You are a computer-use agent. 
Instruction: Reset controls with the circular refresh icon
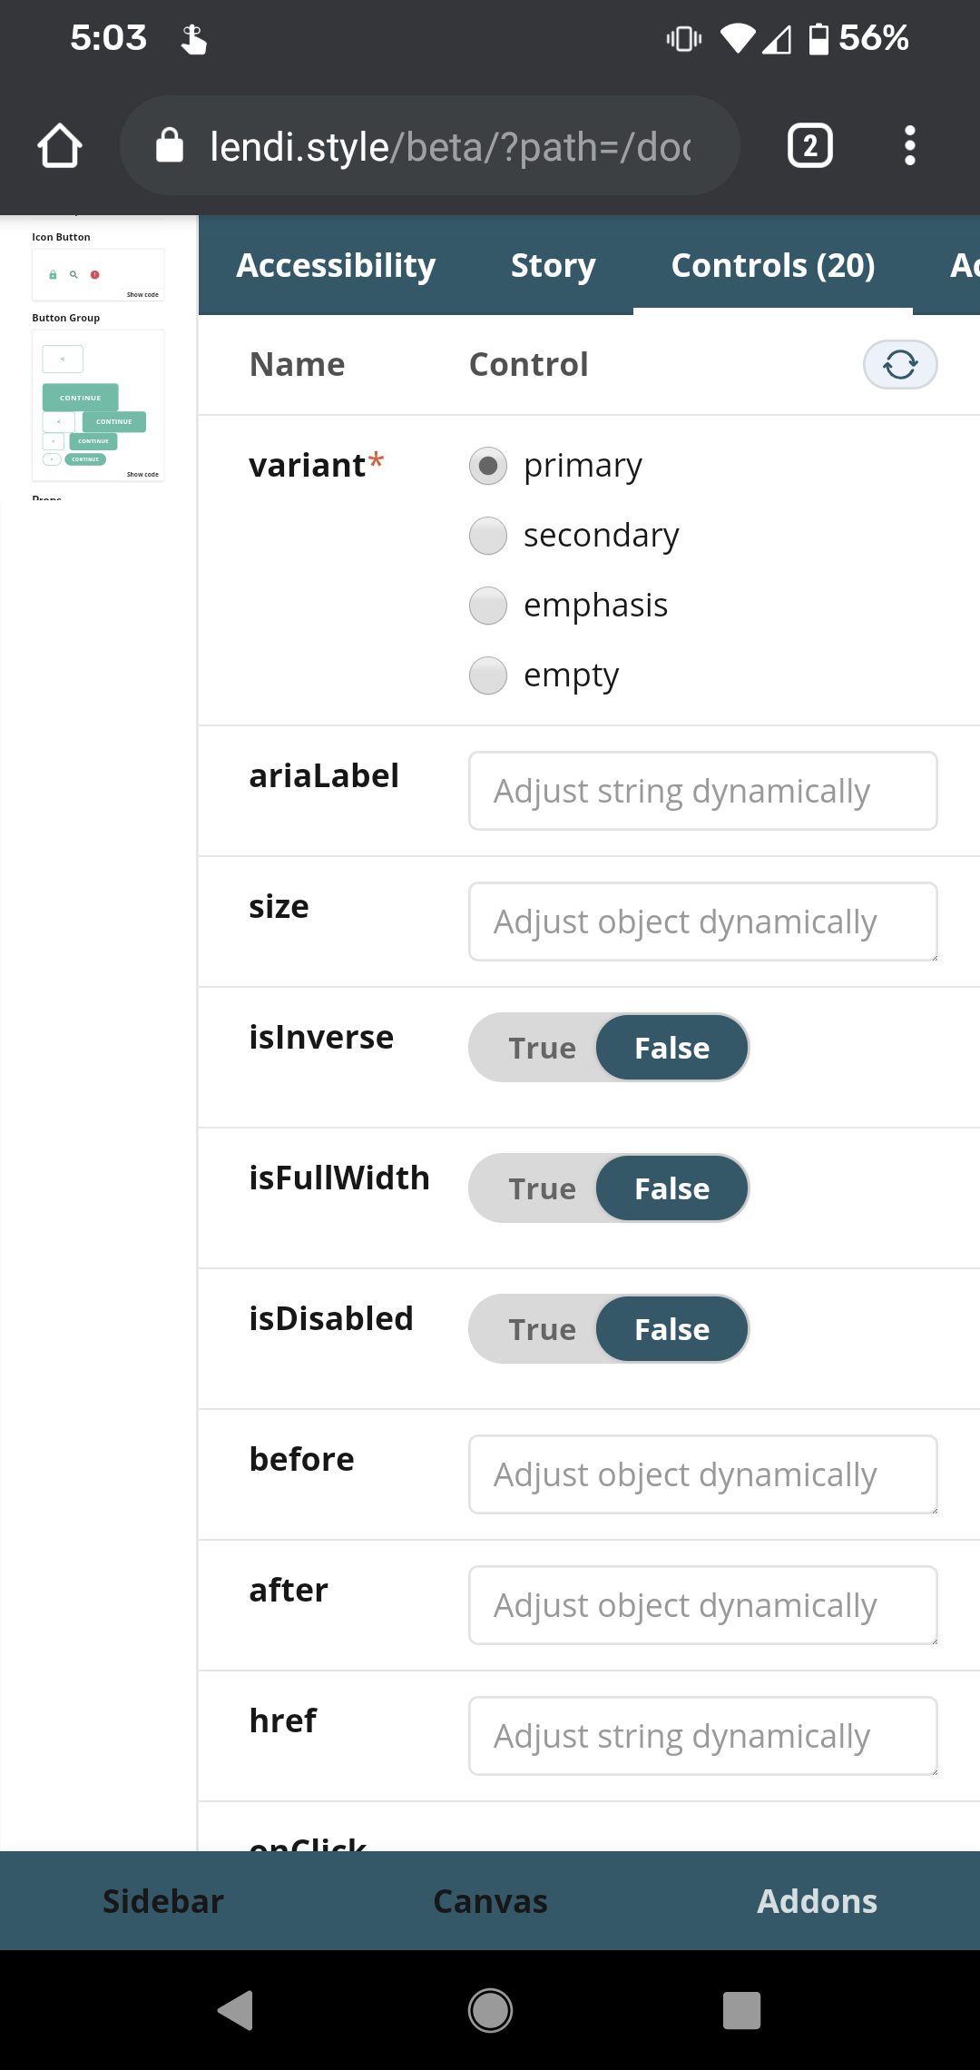tap(898, 365)
